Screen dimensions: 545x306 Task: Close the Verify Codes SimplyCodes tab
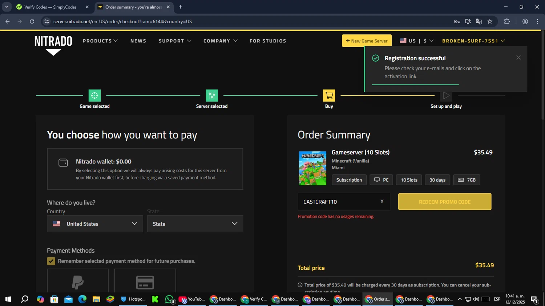click(87, 7)
